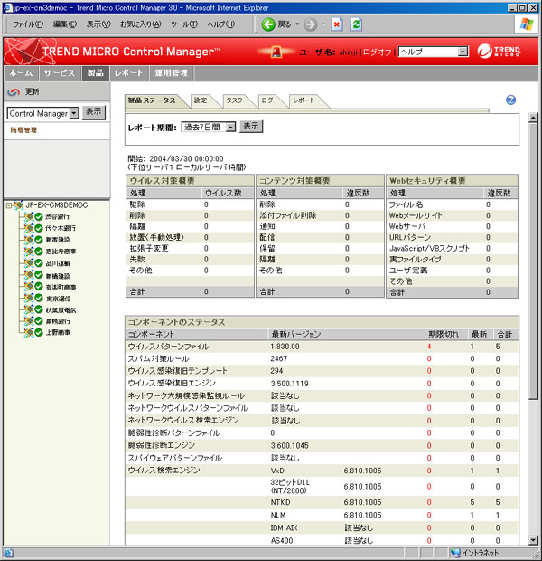Click green check icon beside 渋谷銀行

39,216
